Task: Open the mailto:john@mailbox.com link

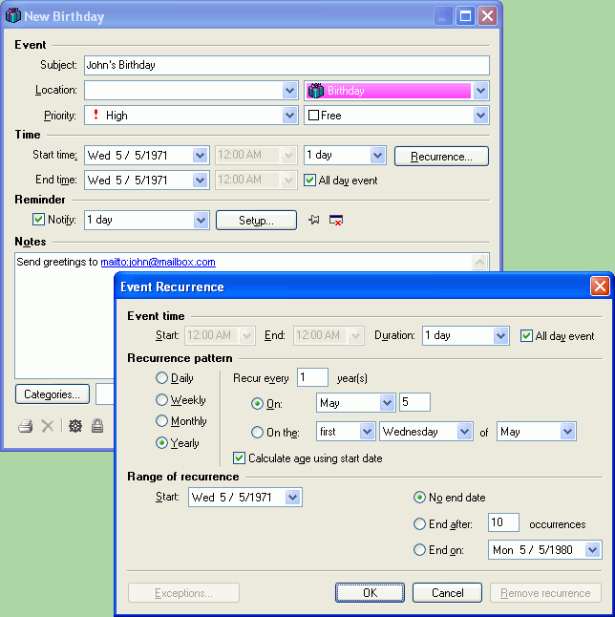Action: 158,262
